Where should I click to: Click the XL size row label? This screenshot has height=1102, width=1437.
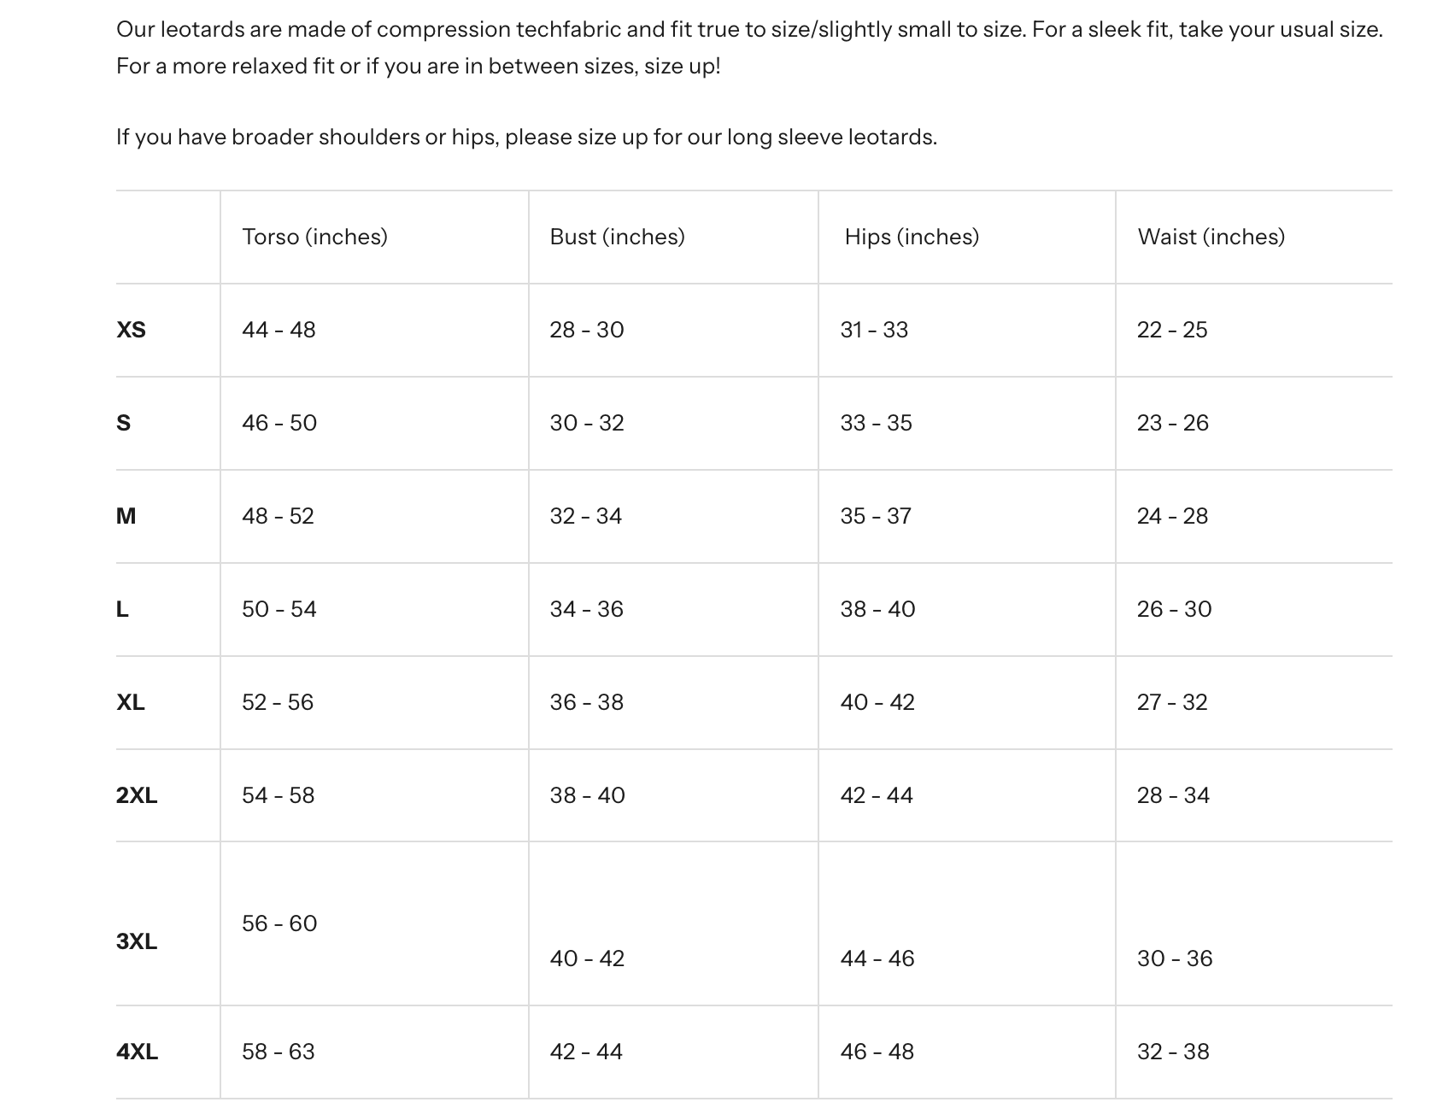point(131,702)
